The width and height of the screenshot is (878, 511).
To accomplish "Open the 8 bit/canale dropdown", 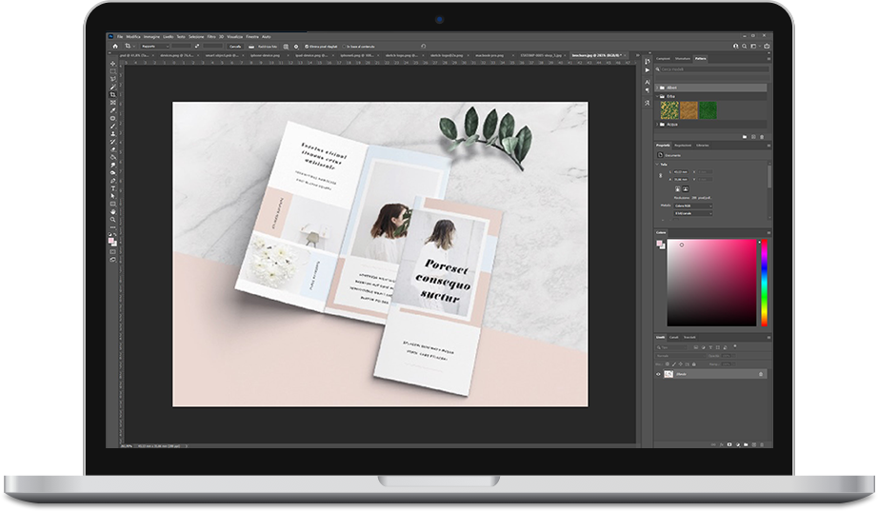I will pos(693,213).
